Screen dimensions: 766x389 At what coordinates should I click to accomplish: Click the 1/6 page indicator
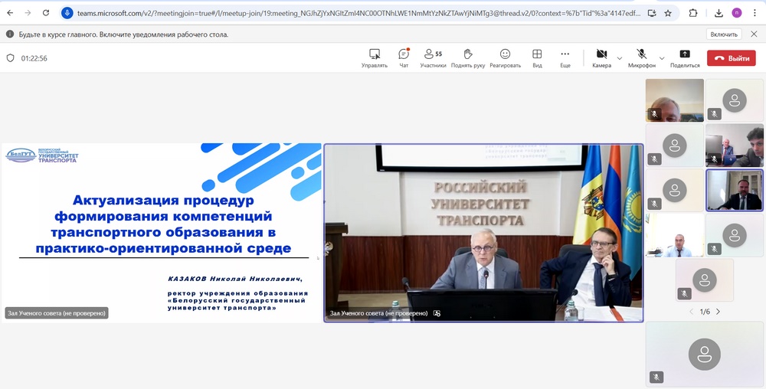point(705,312)
